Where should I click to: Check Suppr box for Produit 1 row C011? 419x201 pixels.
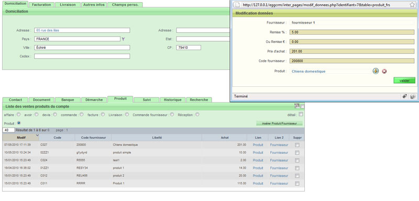pyautogui.click(x=297, y=183)
